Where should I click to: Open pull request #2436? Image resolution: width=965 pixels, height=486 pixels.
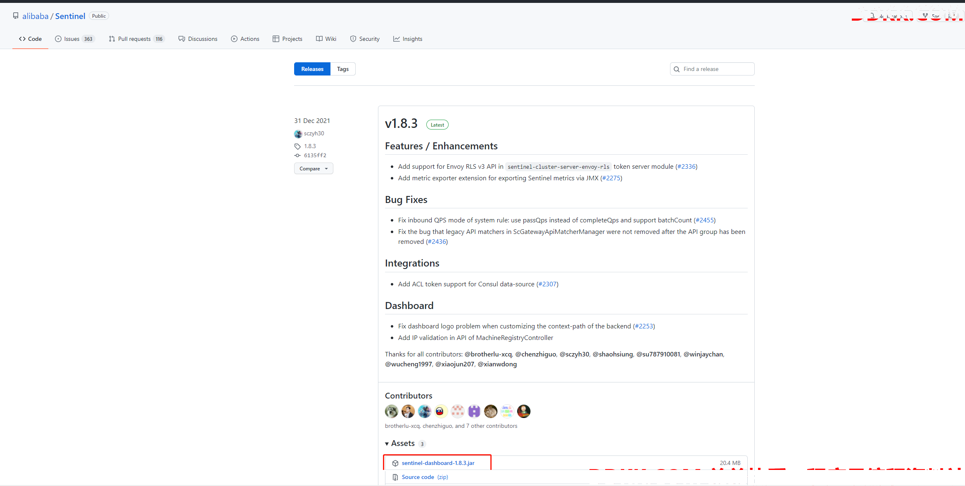[x=437, y=241]
